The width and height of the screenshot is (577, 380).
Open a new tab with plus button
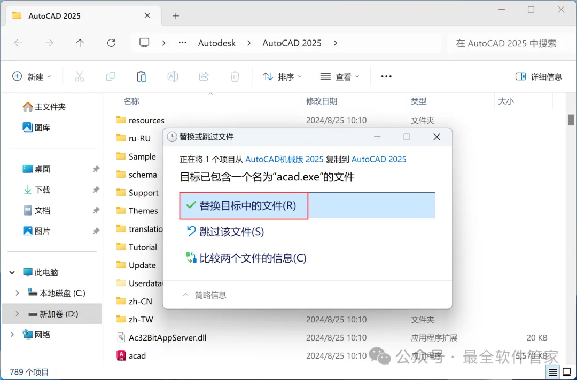[x=176, y=16]
